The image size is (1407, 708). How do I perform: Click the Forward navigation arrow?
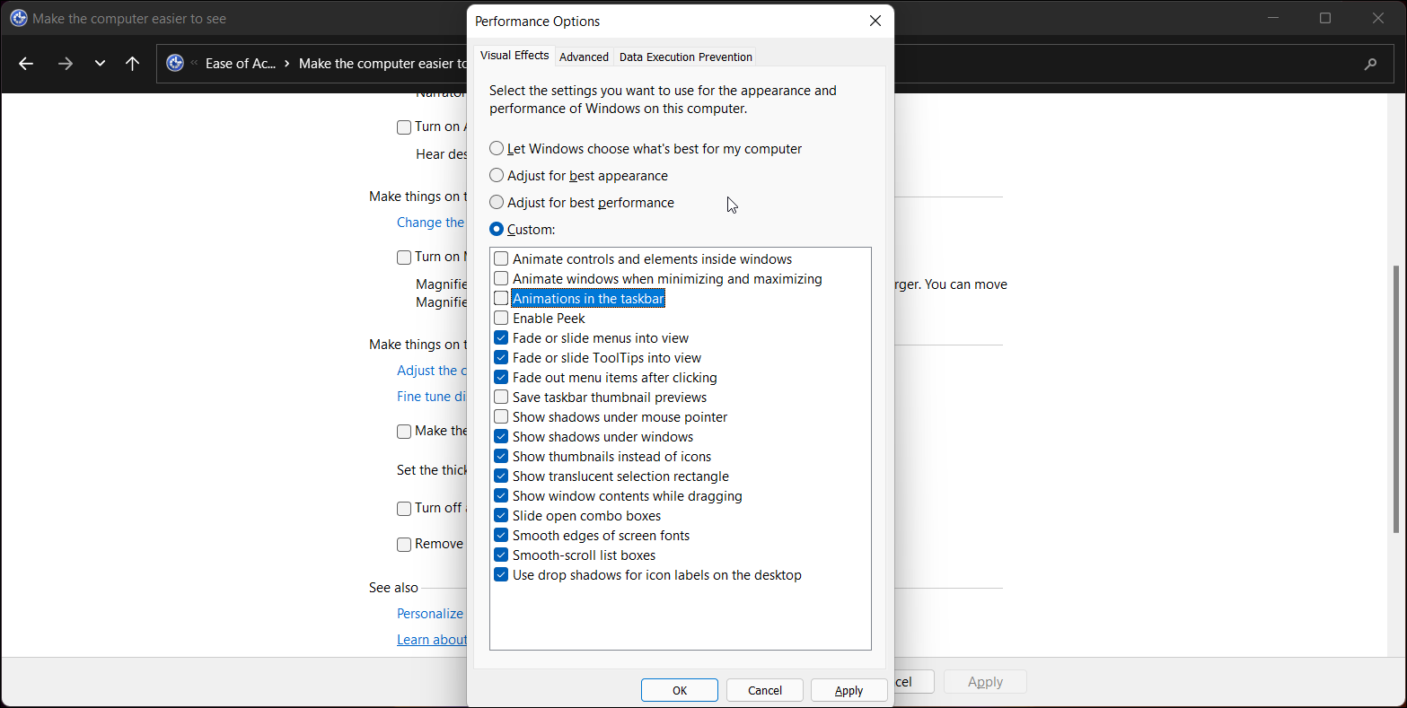coord(65,63)
